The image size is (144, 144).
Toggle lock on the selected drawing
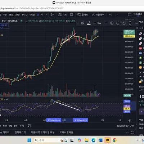[124, 23]
